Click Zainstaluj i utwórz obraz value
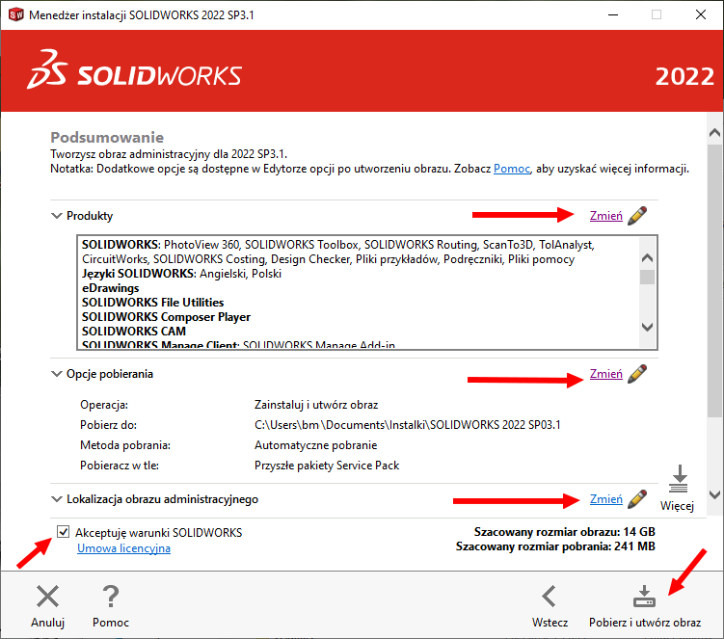The width and height of the screenshot is (724, 639). [316, 405]
